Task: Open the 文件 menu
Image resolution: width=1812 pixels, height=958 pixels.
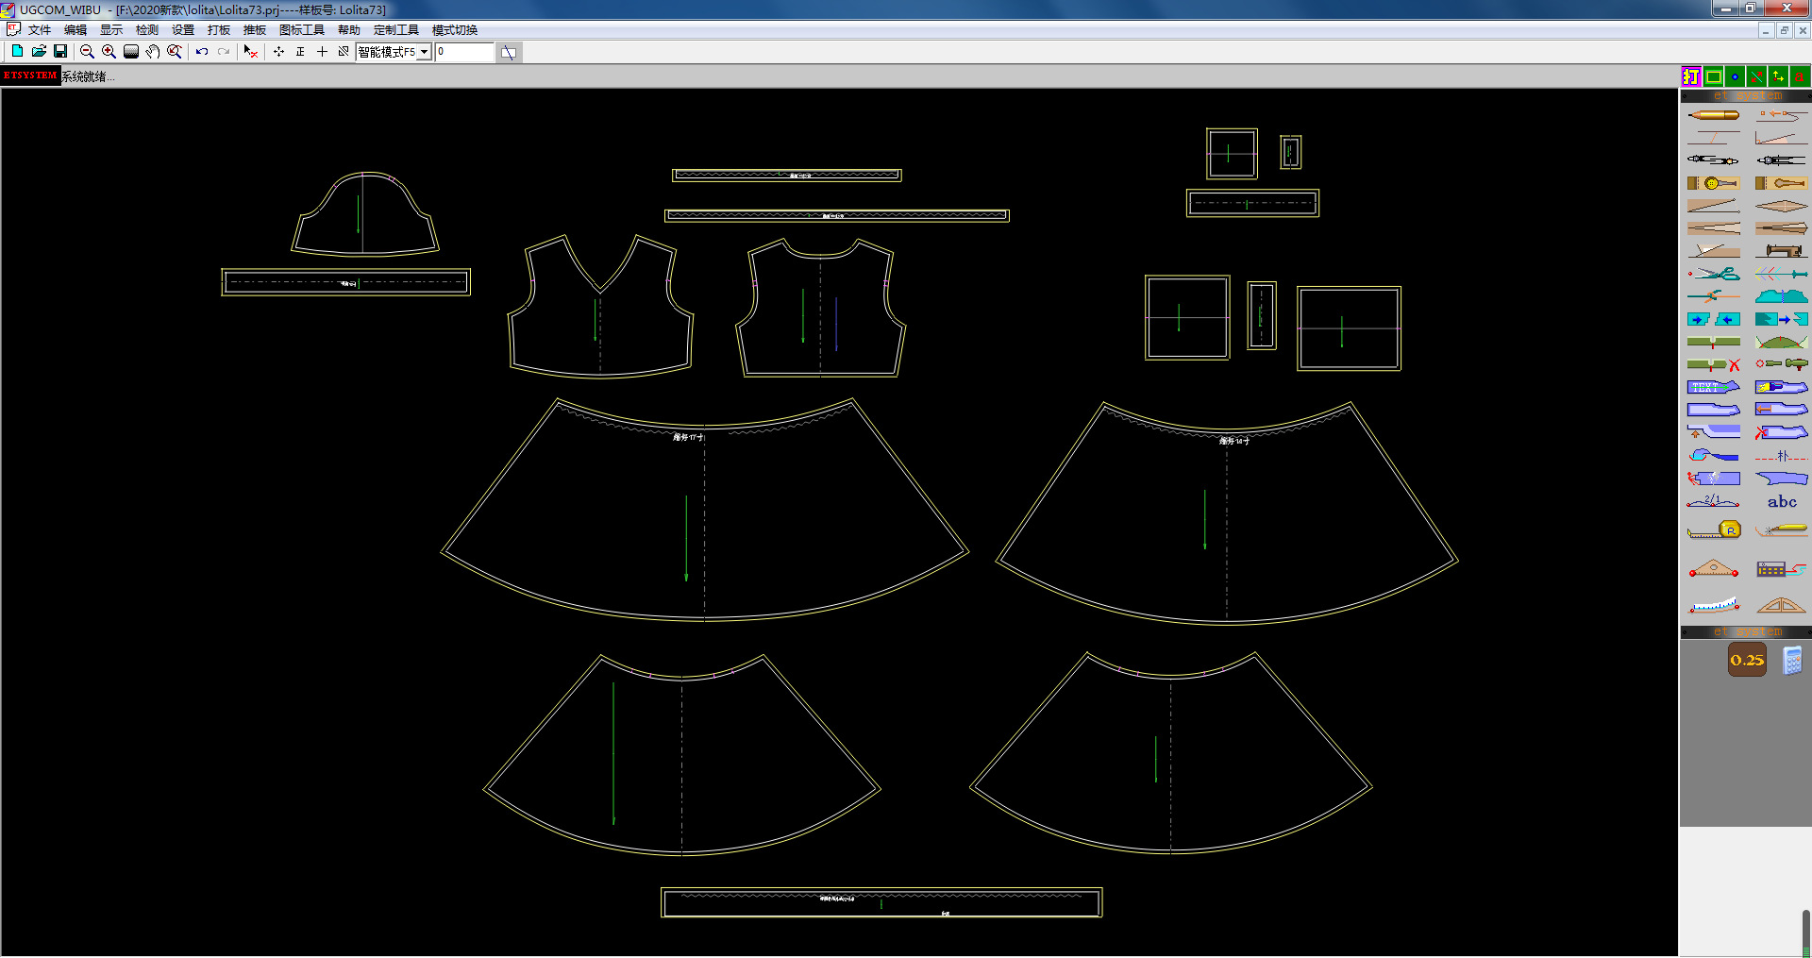Action: 39,30
